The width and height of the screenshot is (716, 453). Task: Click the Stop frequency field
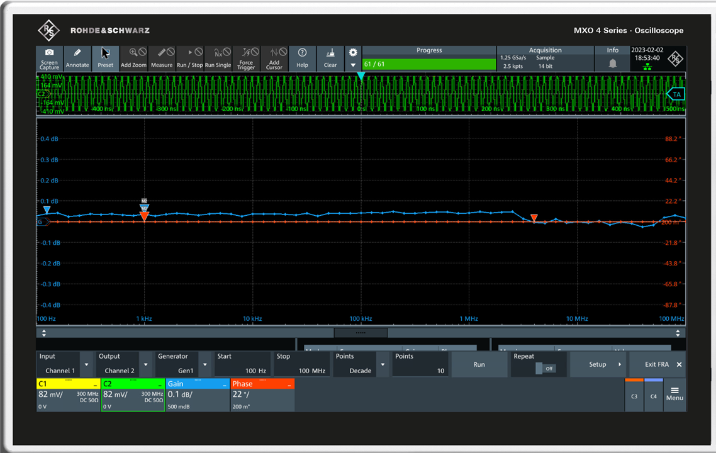301,364
